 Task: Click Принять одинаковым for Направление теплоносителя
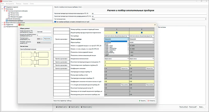[61, 59]
